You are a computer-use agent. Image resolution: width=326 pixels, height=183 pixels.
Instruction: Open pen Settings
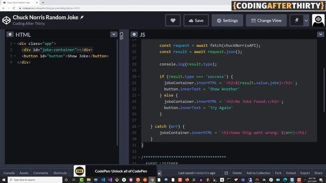point(227,20)
